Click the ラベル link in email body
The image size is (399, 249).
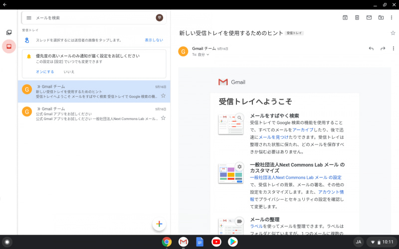pyautogui.click(x=256, y=226)
